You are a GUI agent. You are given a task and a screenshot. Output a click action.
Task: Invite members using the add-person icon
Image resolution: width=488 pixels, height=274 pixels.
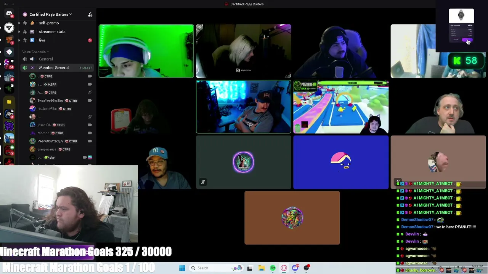coord(90,14)
